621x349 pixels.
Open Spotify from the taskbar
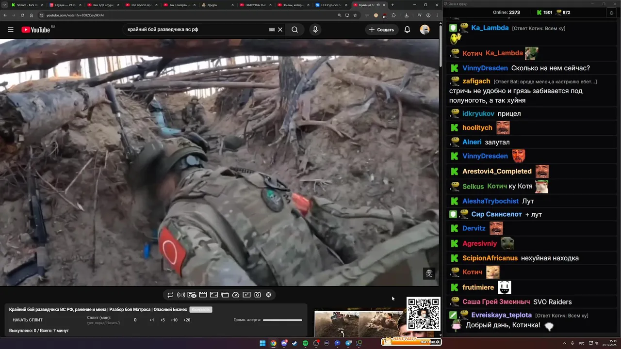coord(305,343)
